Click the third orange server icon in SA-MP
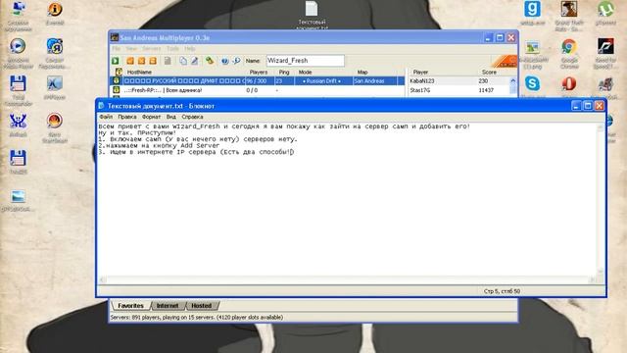627x353 pixels. (x=153, y=61)
